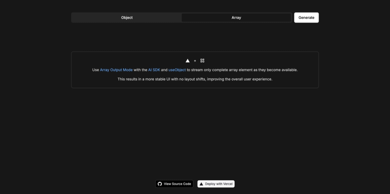Click the triangle icon in Deploy with Vercel

pyautogui.click(x=202, y=184)
